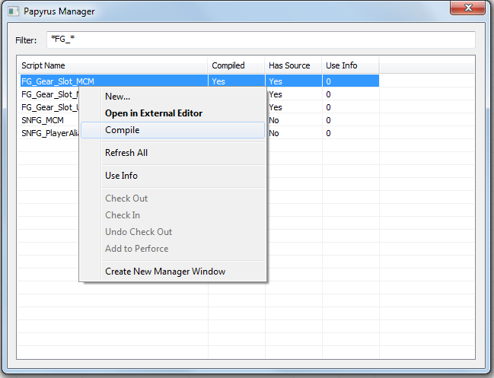Sort by Compiled column header
This screenshot has width=494, height=378.
pos(236,65)
